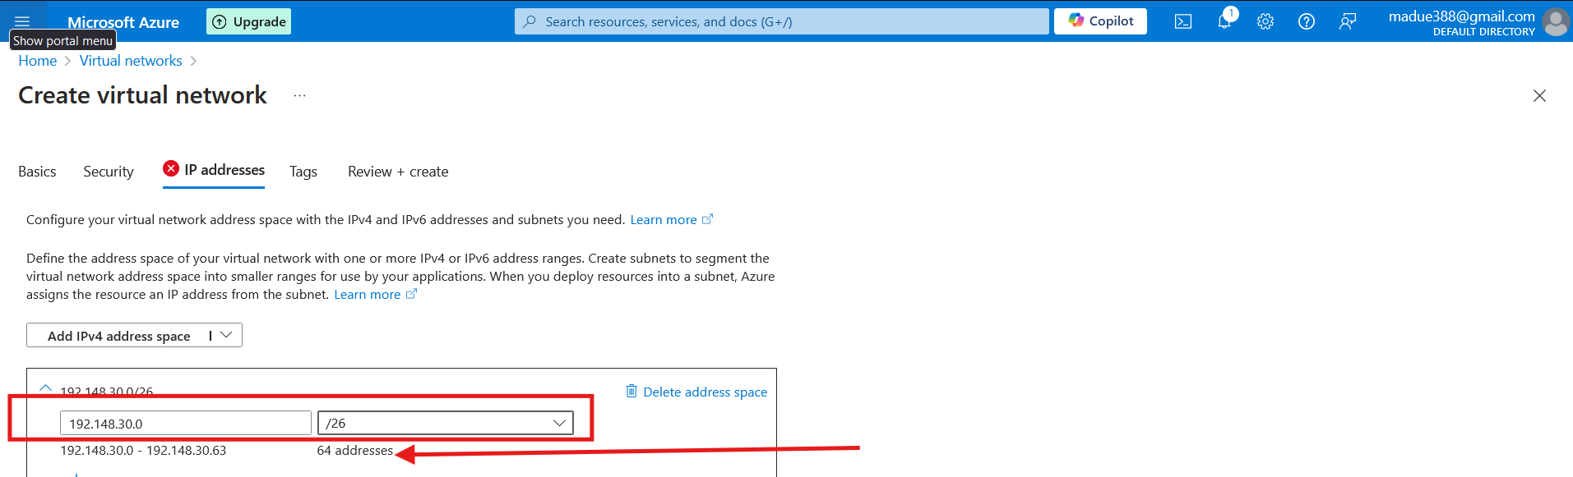Open the Review + create tab
The image size is (1573, 477).
click(x=398, y=172)
